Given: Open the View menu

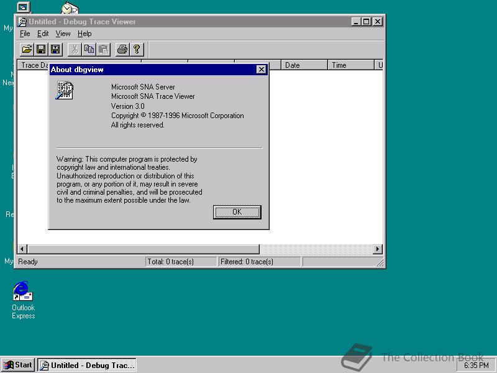Looking at the screenshot, I should point(63,34).
